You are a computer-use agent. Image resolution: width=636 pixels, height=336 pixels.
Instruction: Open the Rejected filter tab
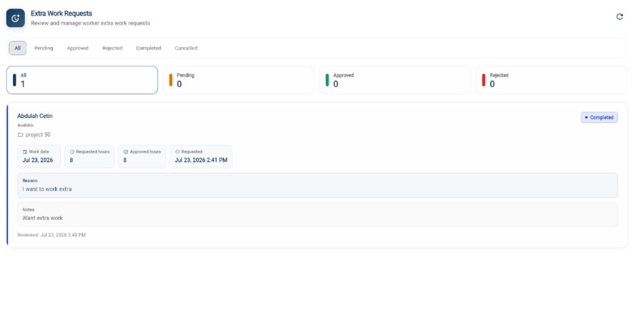112,48
